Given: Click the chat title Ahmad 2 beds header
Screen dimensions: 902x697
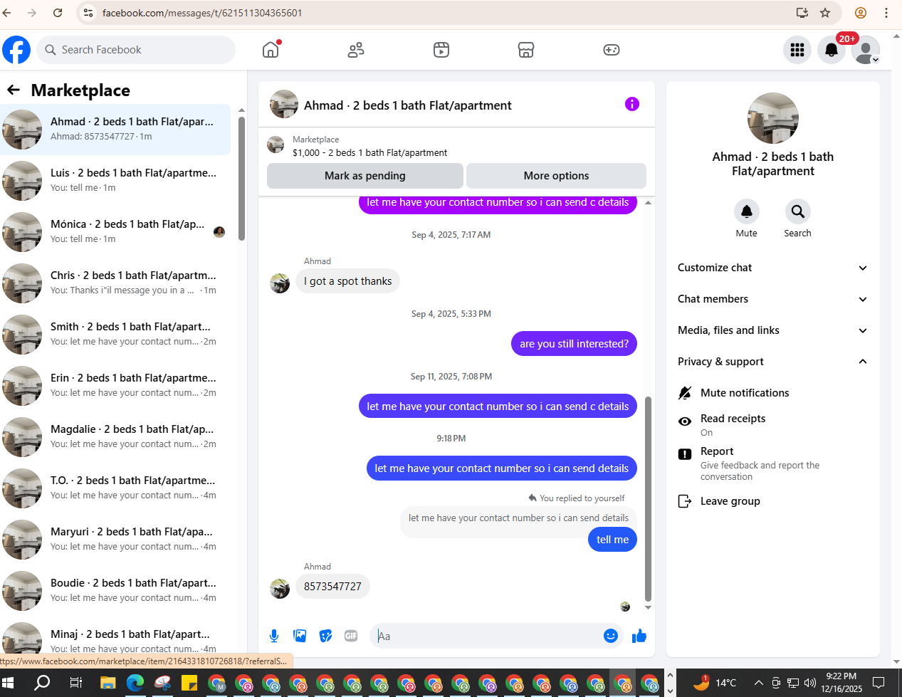Looking at the screenshot, I should tap(408, 105).
